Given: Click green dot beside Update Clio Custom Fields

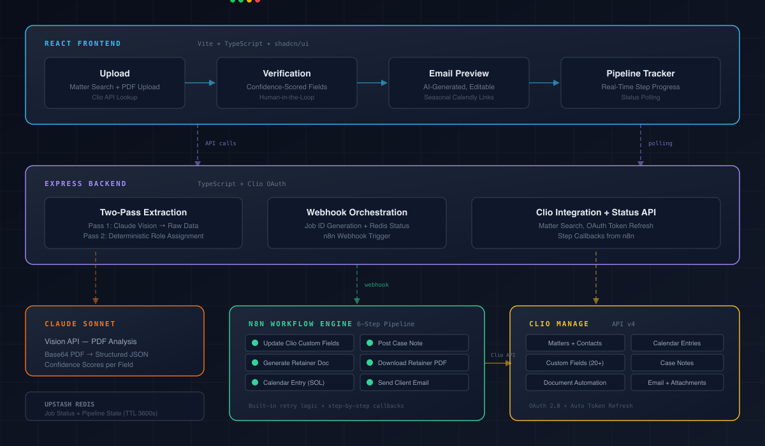Looking at the screenshot, I should coord(255,343).
